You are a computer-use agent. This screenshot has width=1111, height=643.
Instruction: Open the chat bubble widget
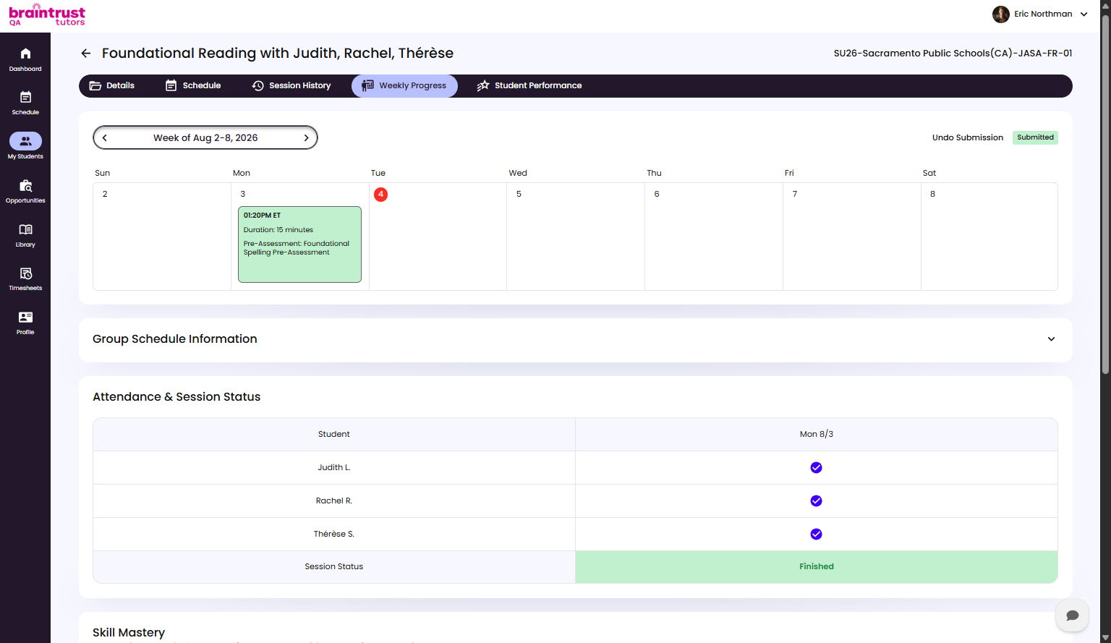tap(1072, 615)
